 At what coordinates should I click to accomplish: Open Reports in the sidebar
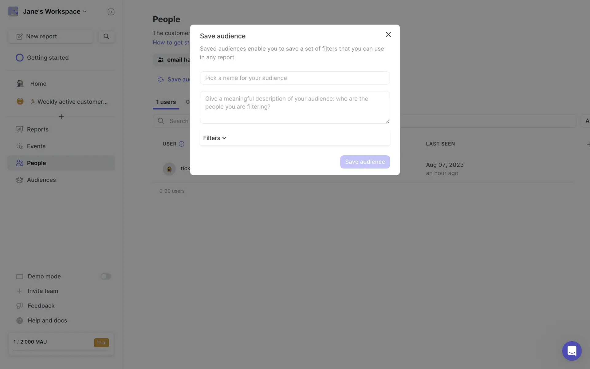pyautogui.click(x=37, y=129)
